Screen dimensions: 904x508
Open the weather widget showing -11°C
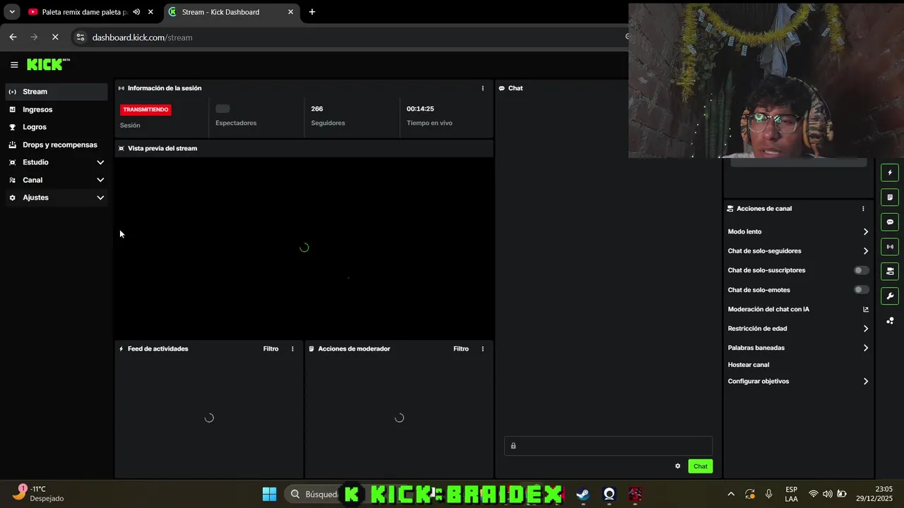pyautogui.click(x=39, y=494)
